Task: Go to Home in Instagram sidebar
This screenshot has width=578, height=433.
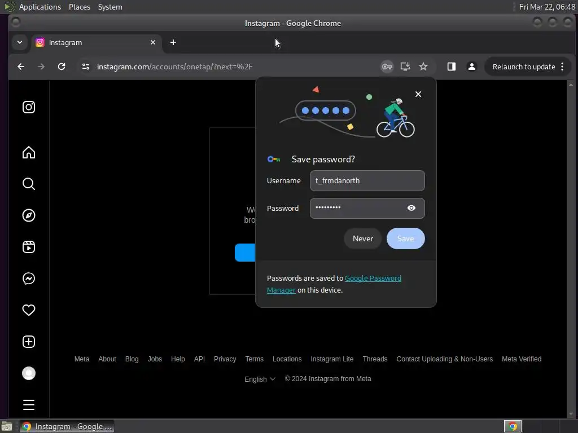Action: click(x=29, y=152)
